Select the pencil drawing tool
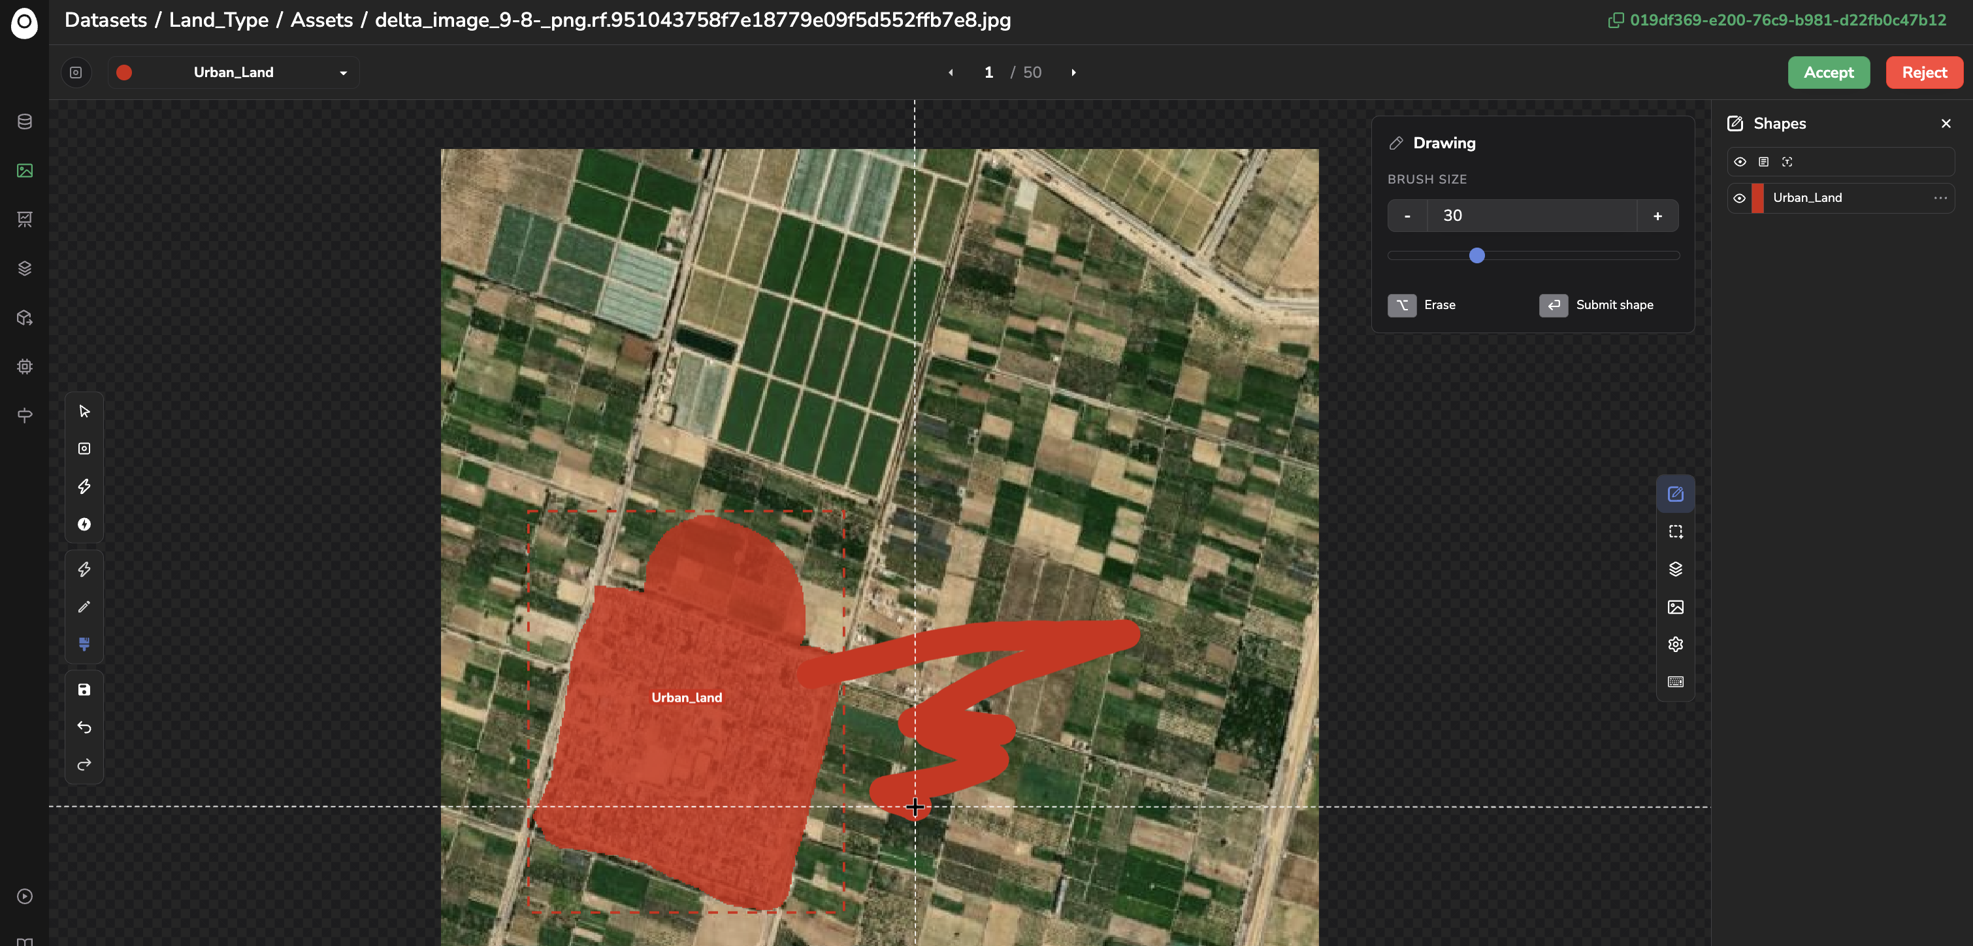 tap(84, 607)
